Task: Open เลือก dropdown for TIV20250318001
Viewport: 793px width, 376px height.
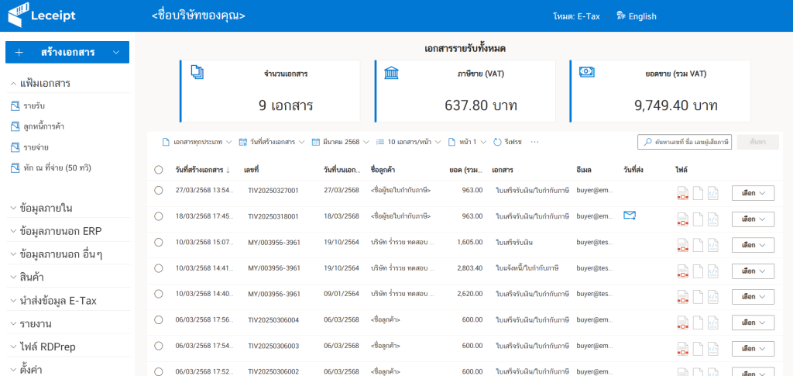Action: pos(753,219)
